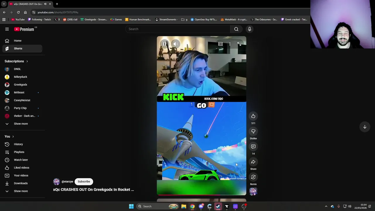
Task: Click the address bar URL
Action: coord(58,12)
